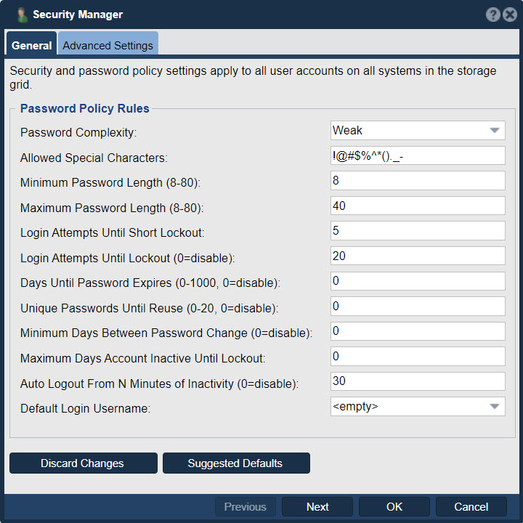This screenshot has height=523, width=523.
Task: Switch to the Advanced Settings tab
Action: [108, 45]
